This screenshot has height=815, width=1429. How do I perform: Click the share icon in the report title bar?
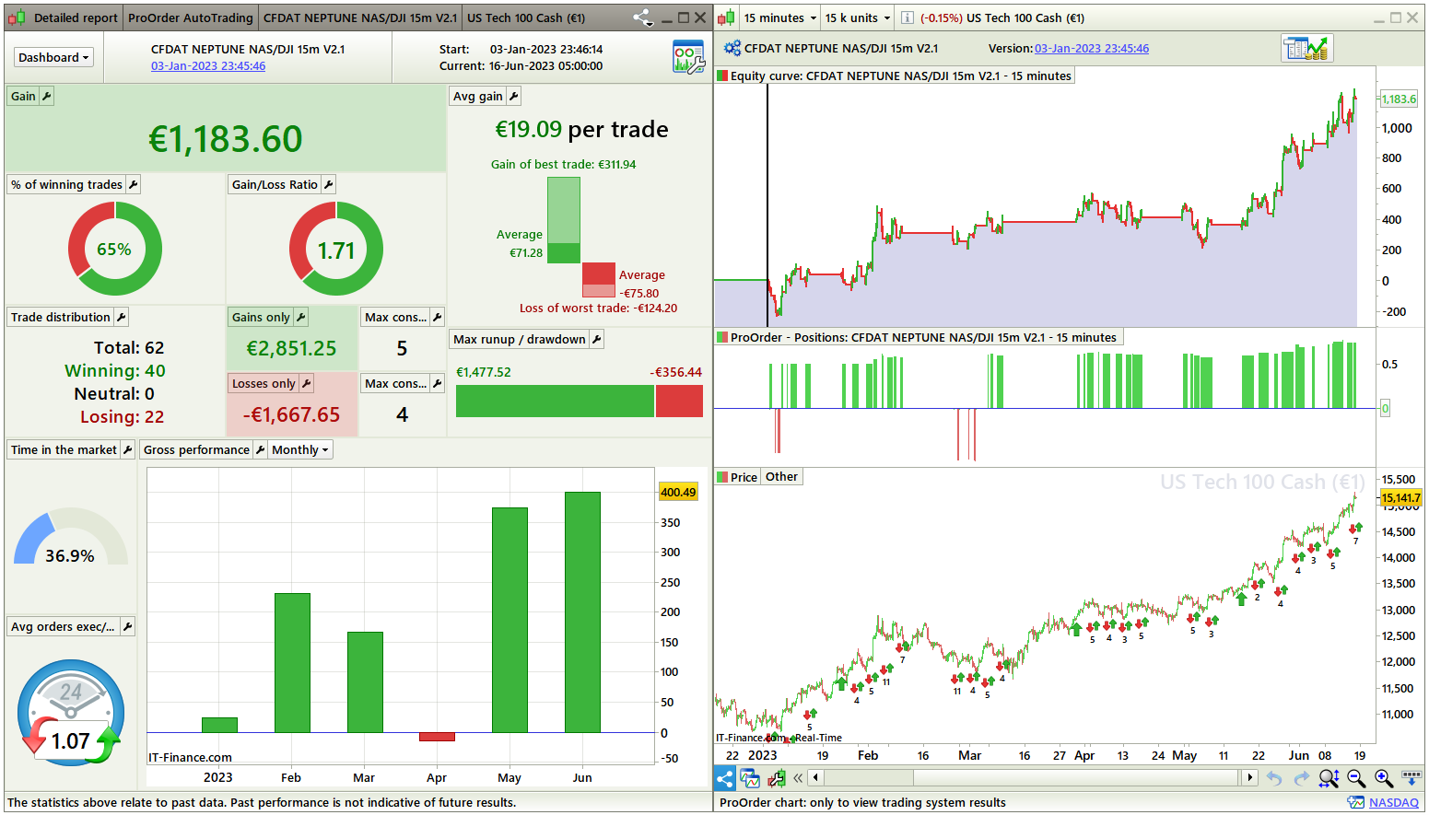[x=643, y=17]
